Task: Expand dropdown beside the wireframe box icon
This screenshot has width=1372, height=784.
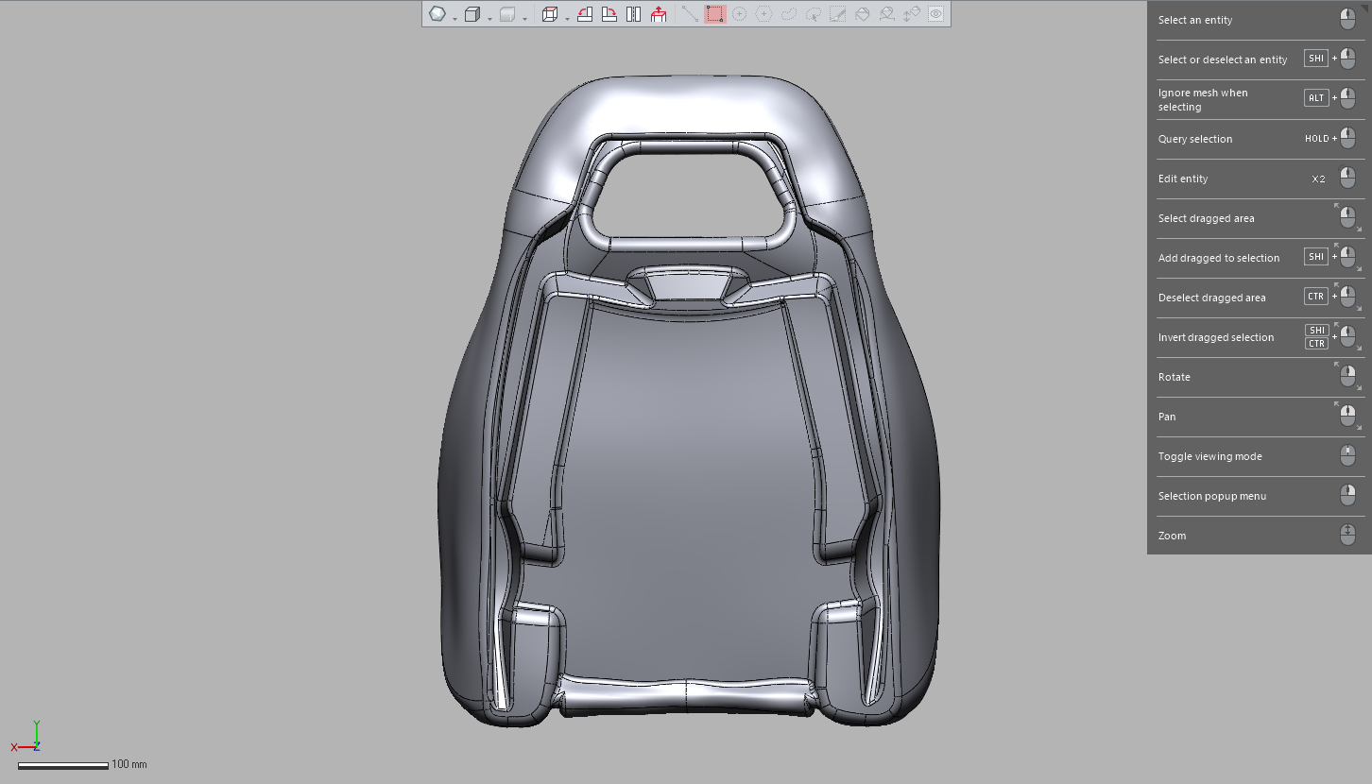Action: (x=489, y=18)
